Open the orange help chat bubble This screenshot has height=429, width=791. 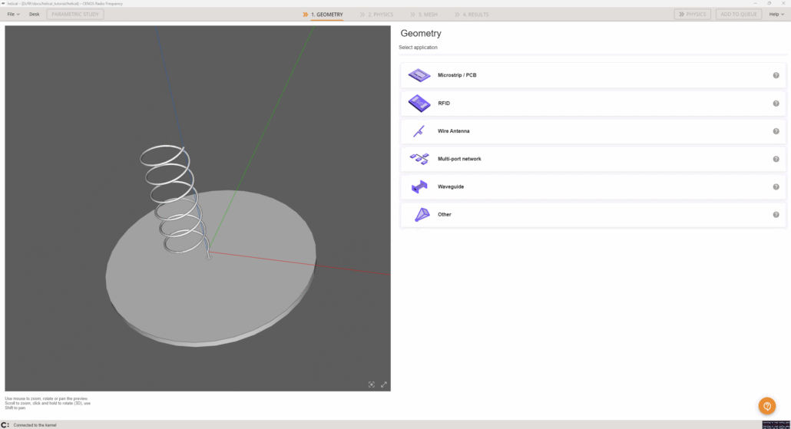pos(766,406)
